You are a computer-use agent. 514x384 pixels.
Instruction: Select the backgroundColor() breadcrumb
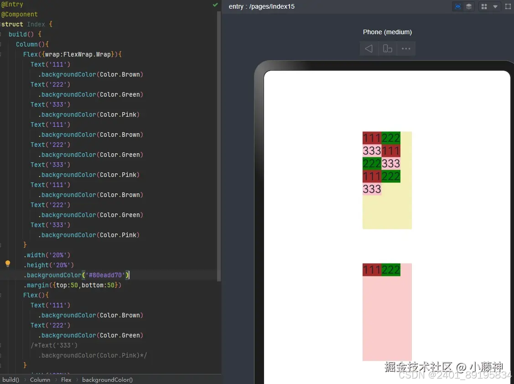(107, 380)
